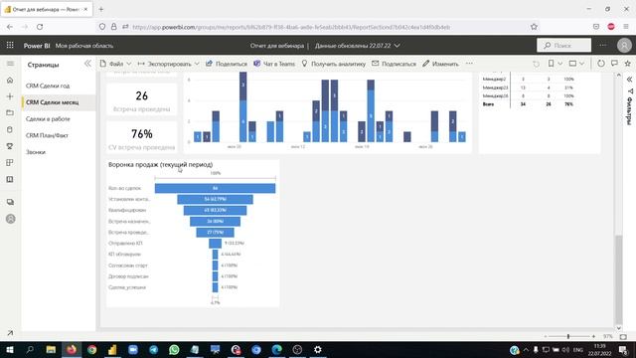Open Моя рабочая область link
The image size is (636, 358).
pyautogui.click(x=84, y=46)
